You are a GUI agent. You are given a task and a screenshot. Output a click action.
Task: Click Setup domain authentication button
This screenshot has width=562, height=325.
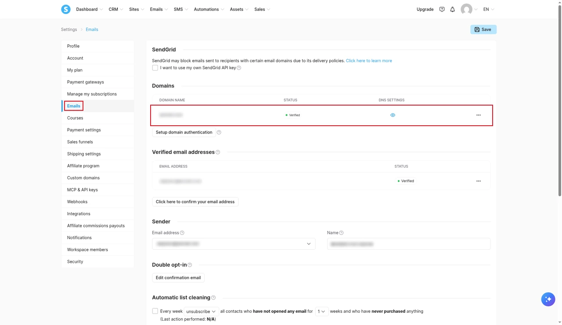tap(184, 132)
